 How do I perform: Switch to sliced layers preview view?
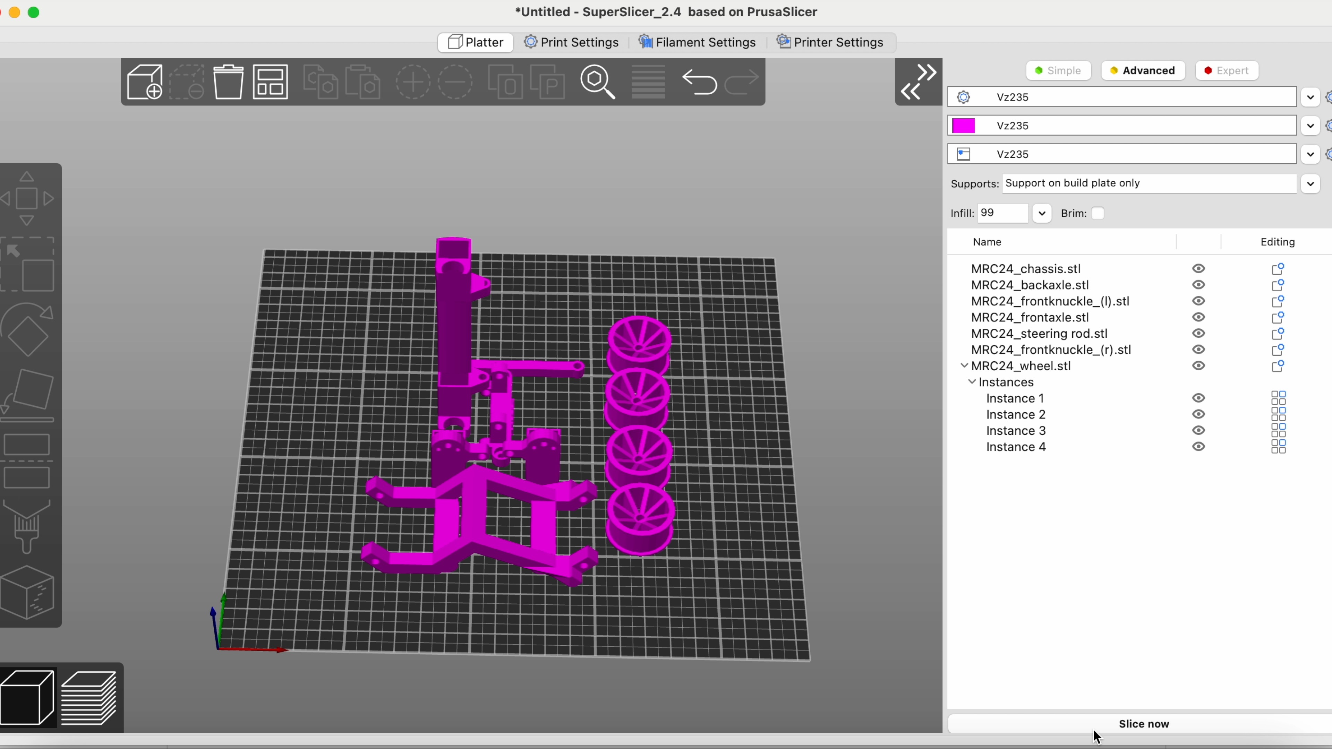click(x=89, y=697)
